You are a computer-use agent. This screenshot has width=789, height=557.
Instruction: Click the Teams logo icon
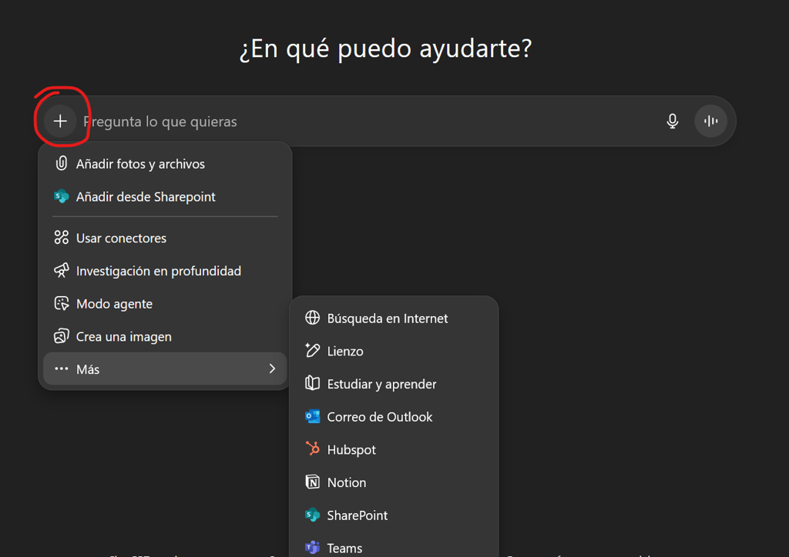click(x=312, y=548)
